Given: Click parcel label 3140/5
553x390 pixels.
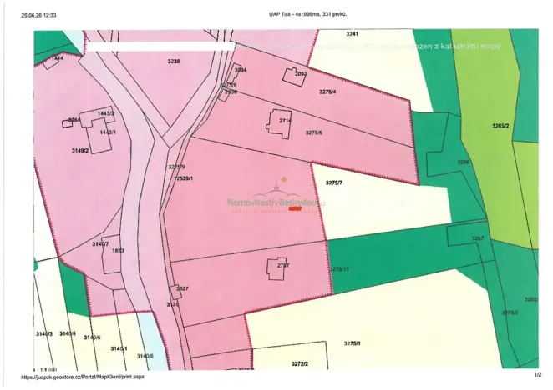Looking at the screenshot, I should pos(92,337).
